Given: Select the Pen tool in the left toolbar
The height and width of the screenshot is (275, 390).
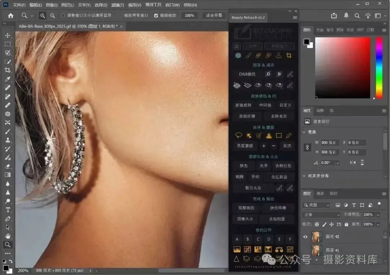Looking at the screenshot, I should coord(8,219).
